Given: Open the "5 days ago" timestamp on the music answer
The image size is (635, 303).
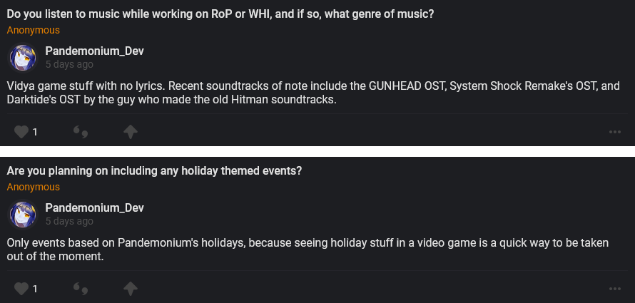Looking at the screenshot, I should point(69,65).
